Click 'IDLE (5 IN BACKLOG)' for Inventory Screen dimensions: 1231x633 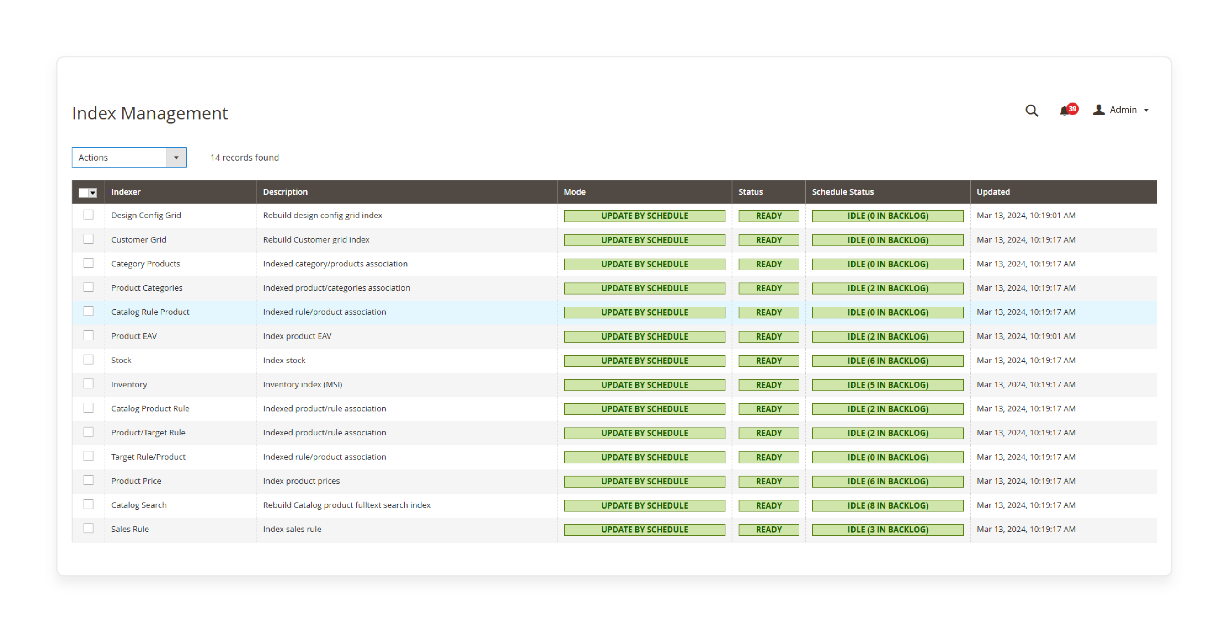[887, 385]
